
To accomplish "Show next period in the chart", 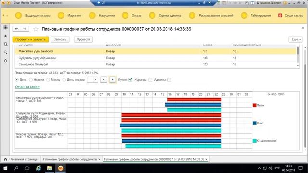I will click(113, 80).
